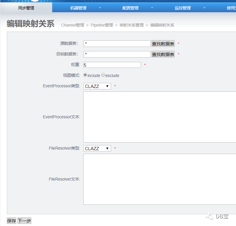
Task: Click 查找数据表 button for 目标数据表
Action: pyautogui.click(x=163, y=54)
